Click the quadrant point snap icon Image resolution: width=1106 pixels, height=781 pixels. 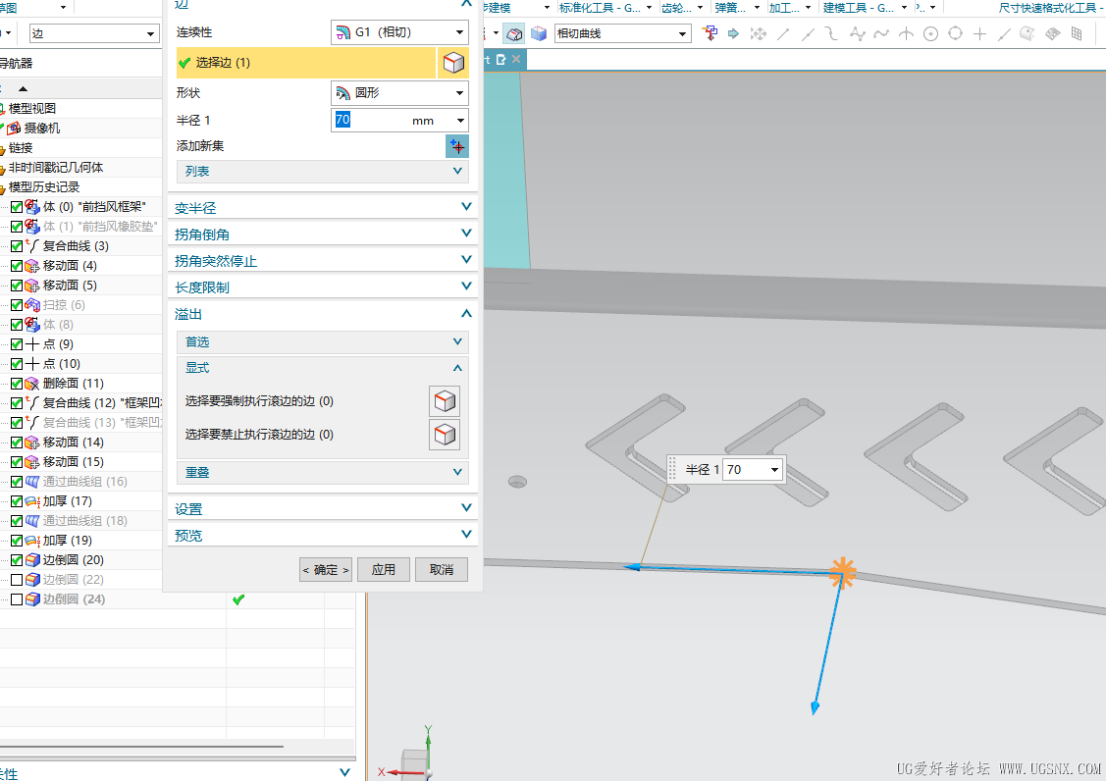point(955,33)
